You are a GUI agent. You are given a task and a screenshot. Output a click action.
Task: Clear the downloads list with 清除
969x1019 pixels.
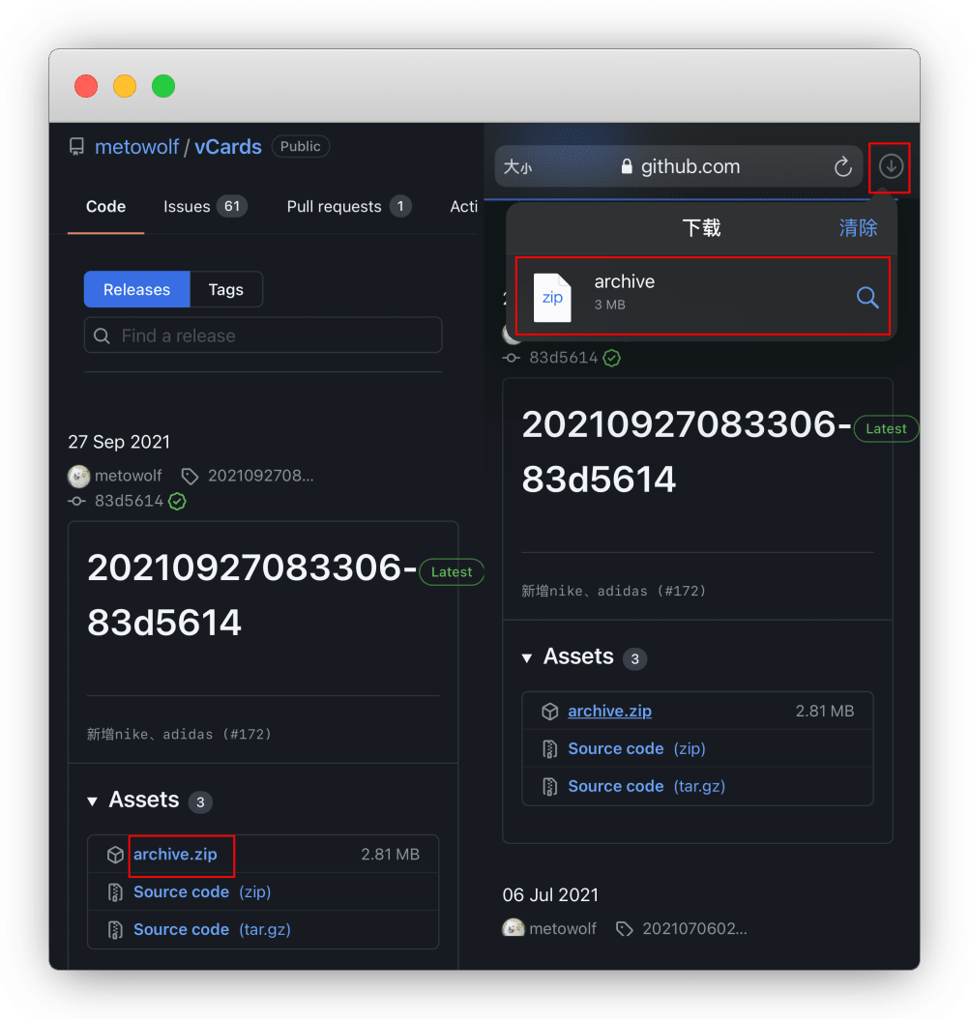858,228
